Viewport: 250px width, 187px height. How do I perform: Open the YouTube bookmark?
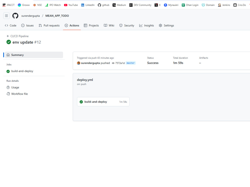71,5
